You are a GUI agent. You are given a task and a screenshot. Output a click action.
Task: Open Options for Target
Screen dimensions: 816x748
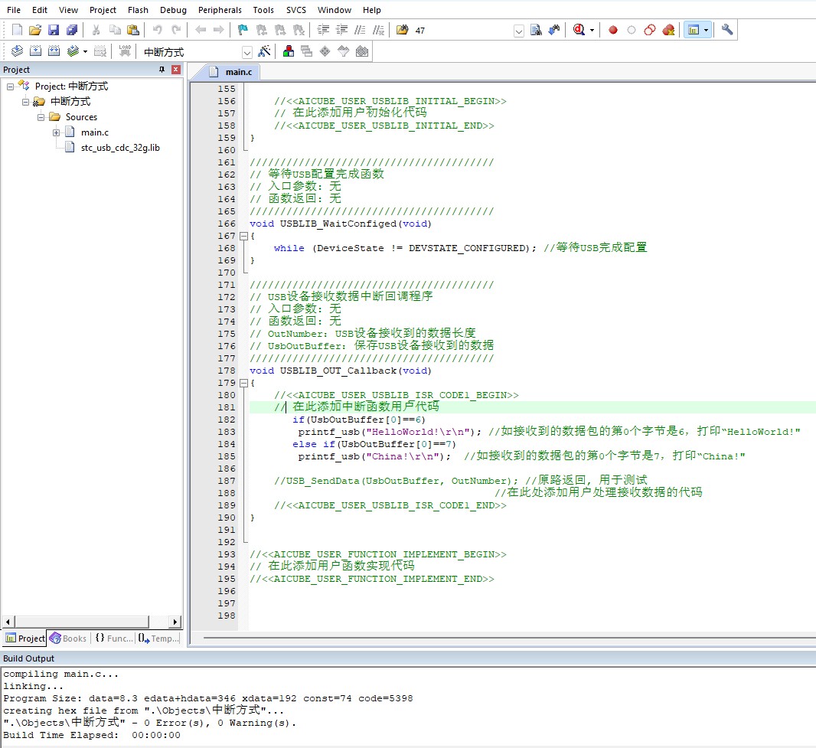264,51
